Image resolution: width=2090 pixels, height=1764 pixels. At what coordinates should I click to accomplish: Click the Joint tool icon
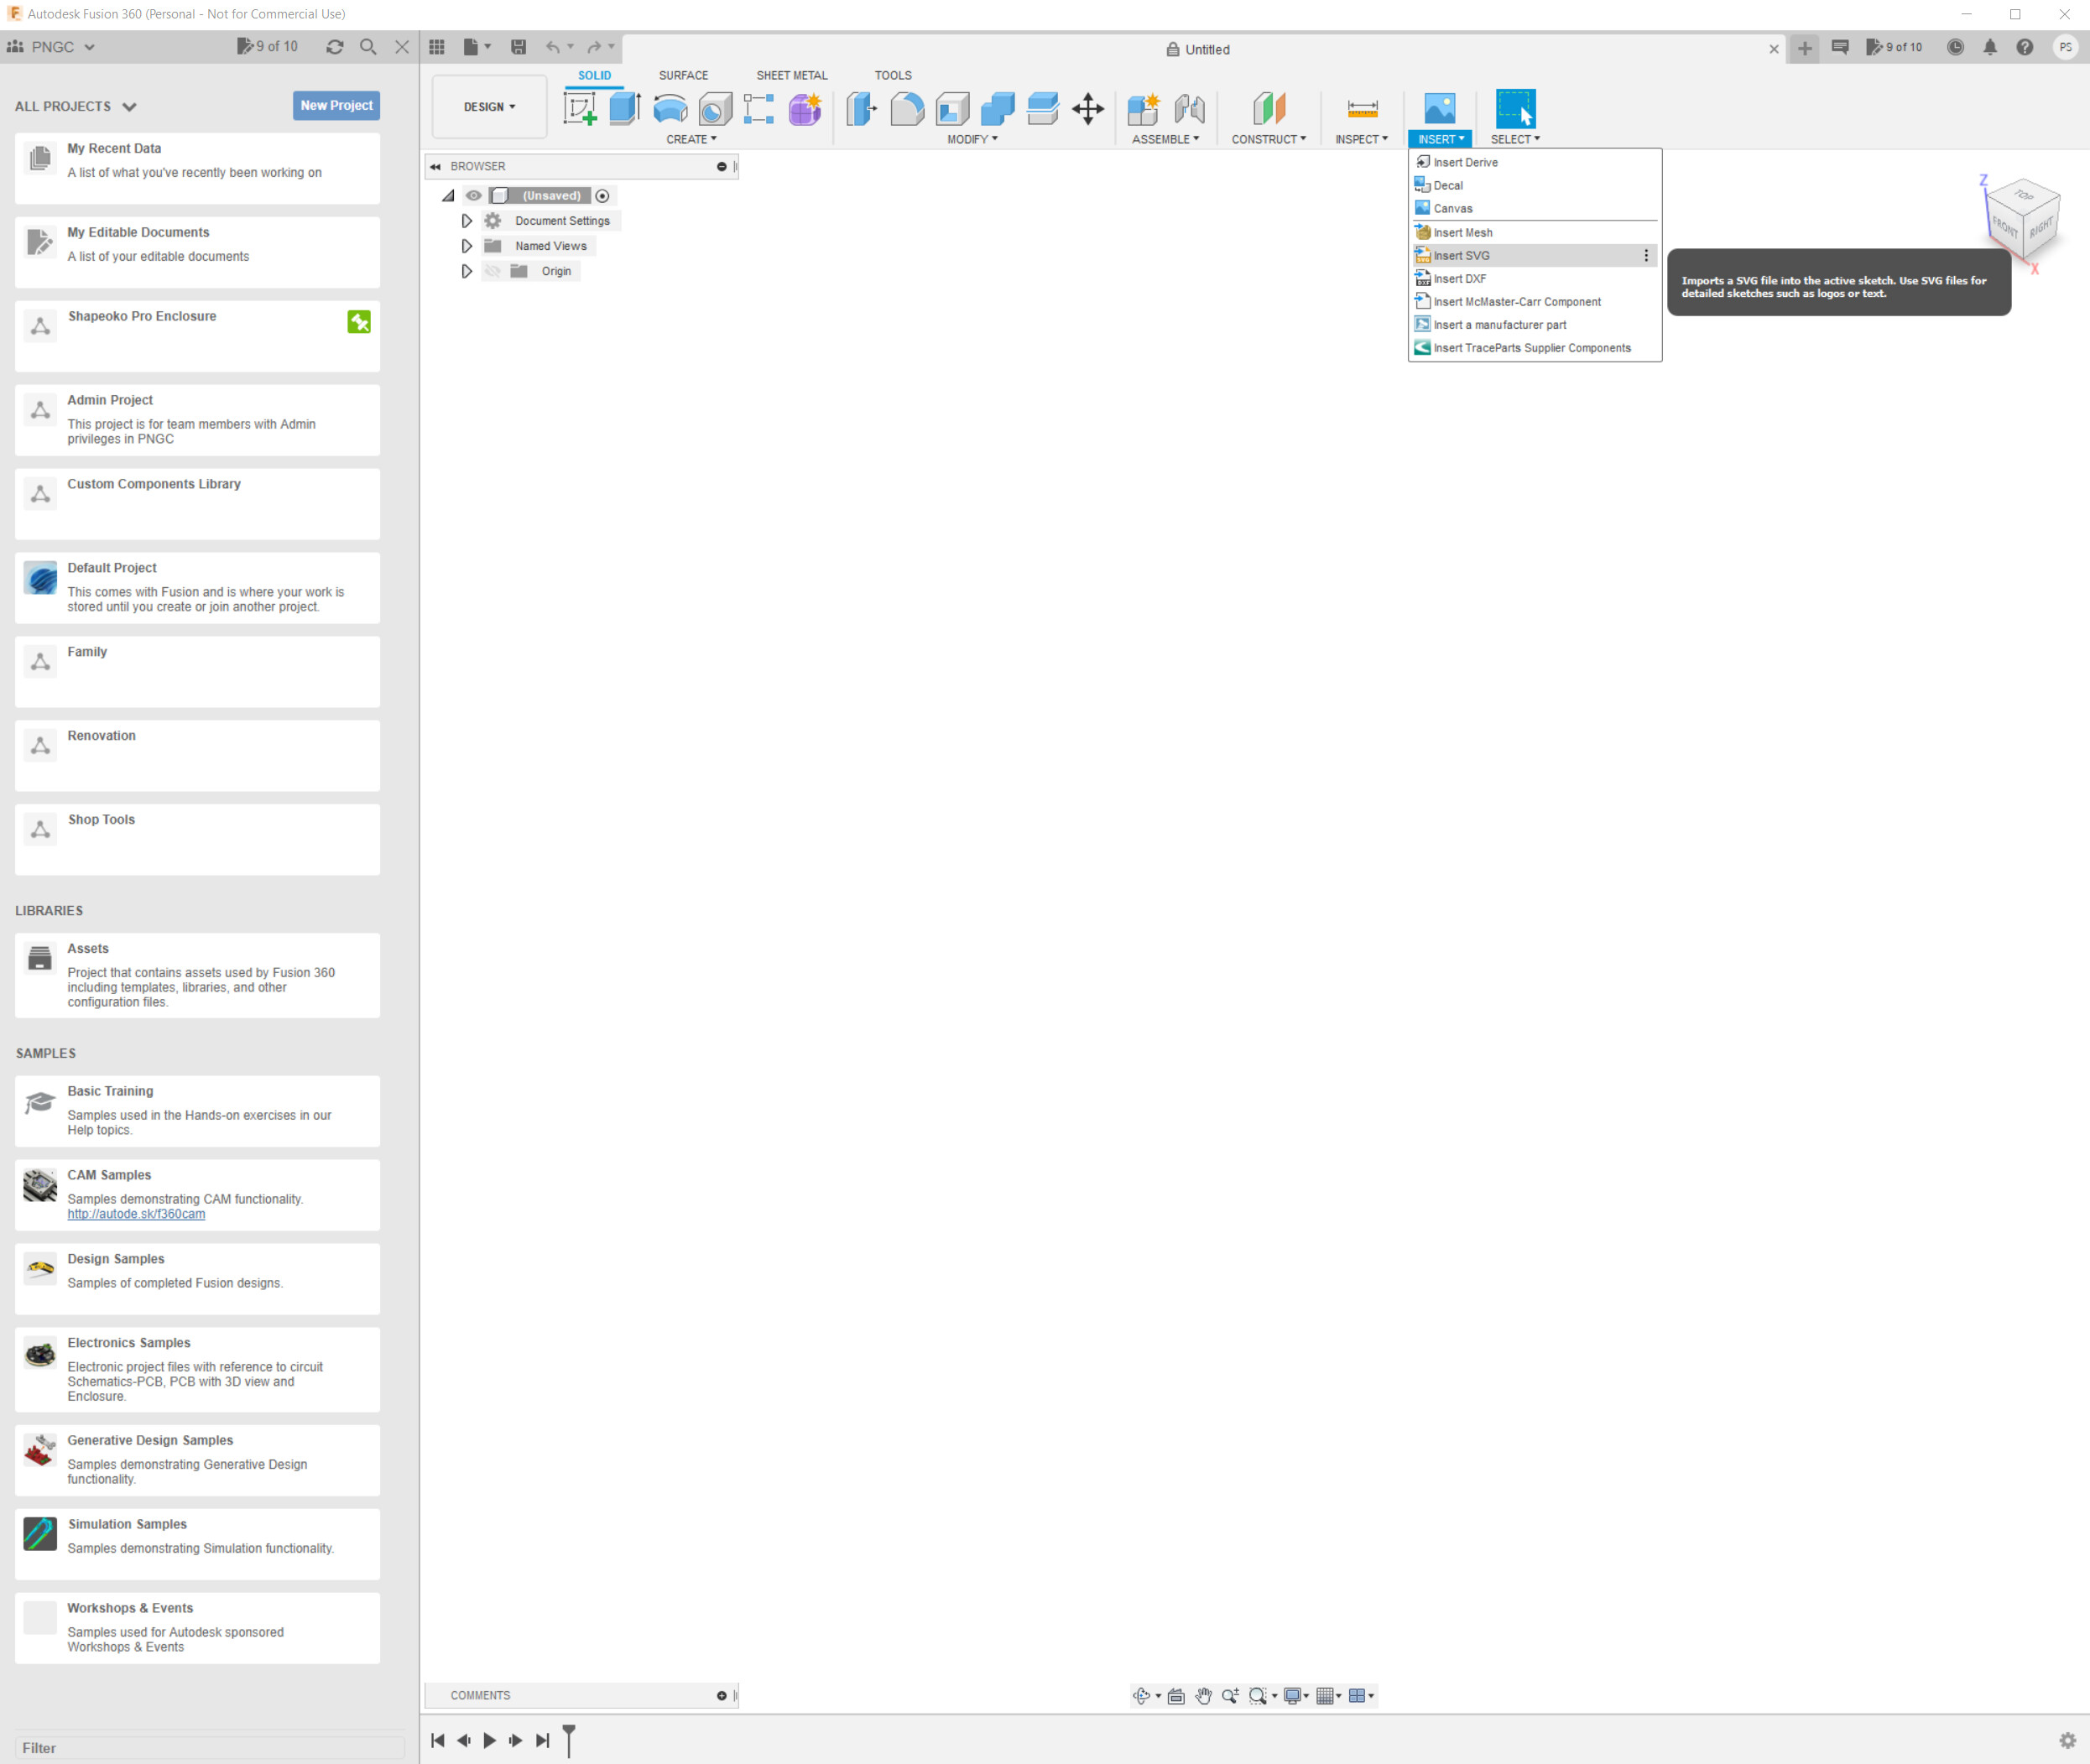[x=1189, y=108]
